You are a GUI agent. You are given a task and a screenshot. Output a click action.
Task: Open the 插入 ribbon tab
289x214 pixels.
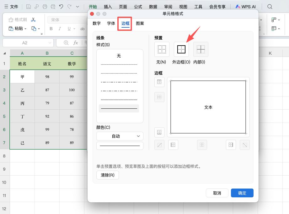[x=108, y=7]
